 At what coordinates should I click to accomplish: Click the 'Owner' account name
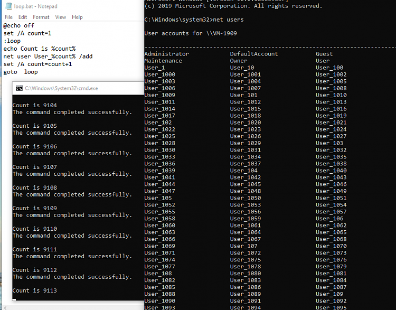pyautogui.click(x=239, y=61)
